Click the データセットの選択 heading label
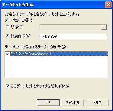This screenshot has height=111, width=113. pos(19,20)
